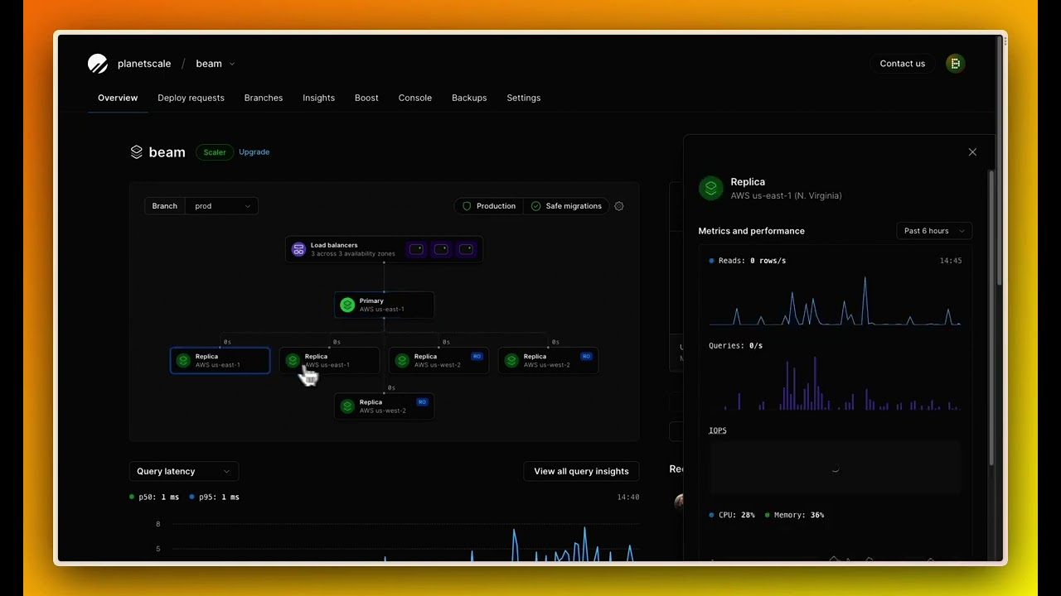
Task: Select the us-east-1 Replica node without outline
Action: tap(329, 360)
